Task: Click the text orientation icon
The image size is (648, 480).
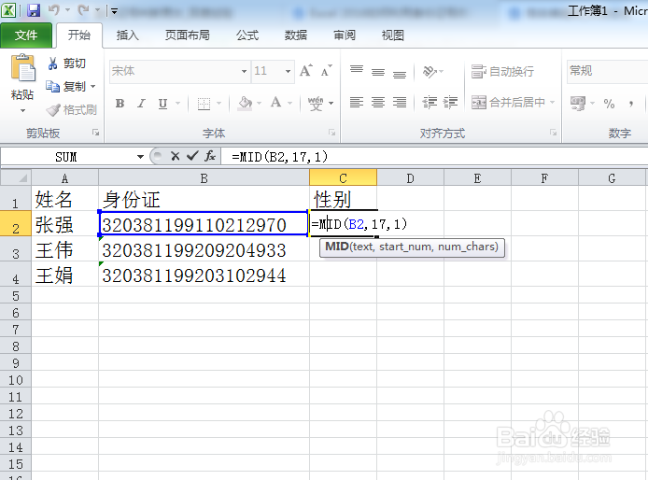Action: coord(430,72)
